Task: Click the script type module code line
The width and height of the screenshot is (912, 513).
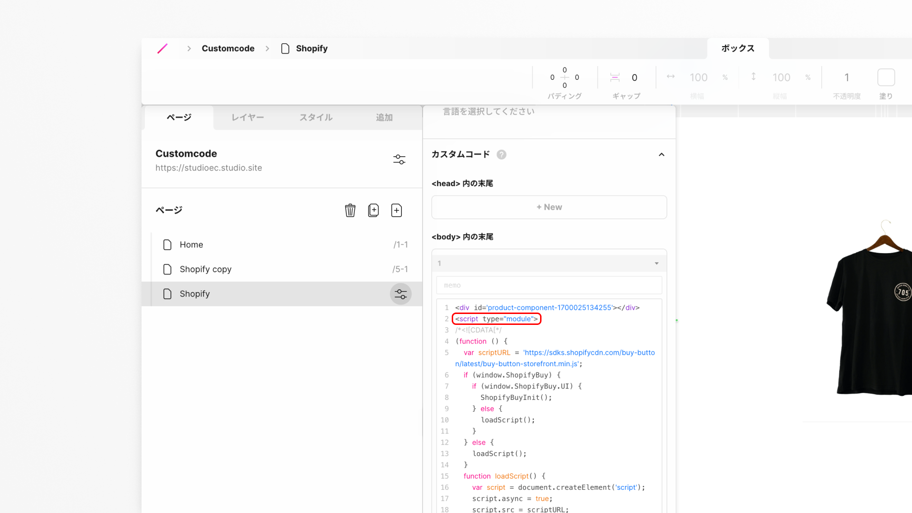Action: 497,319
